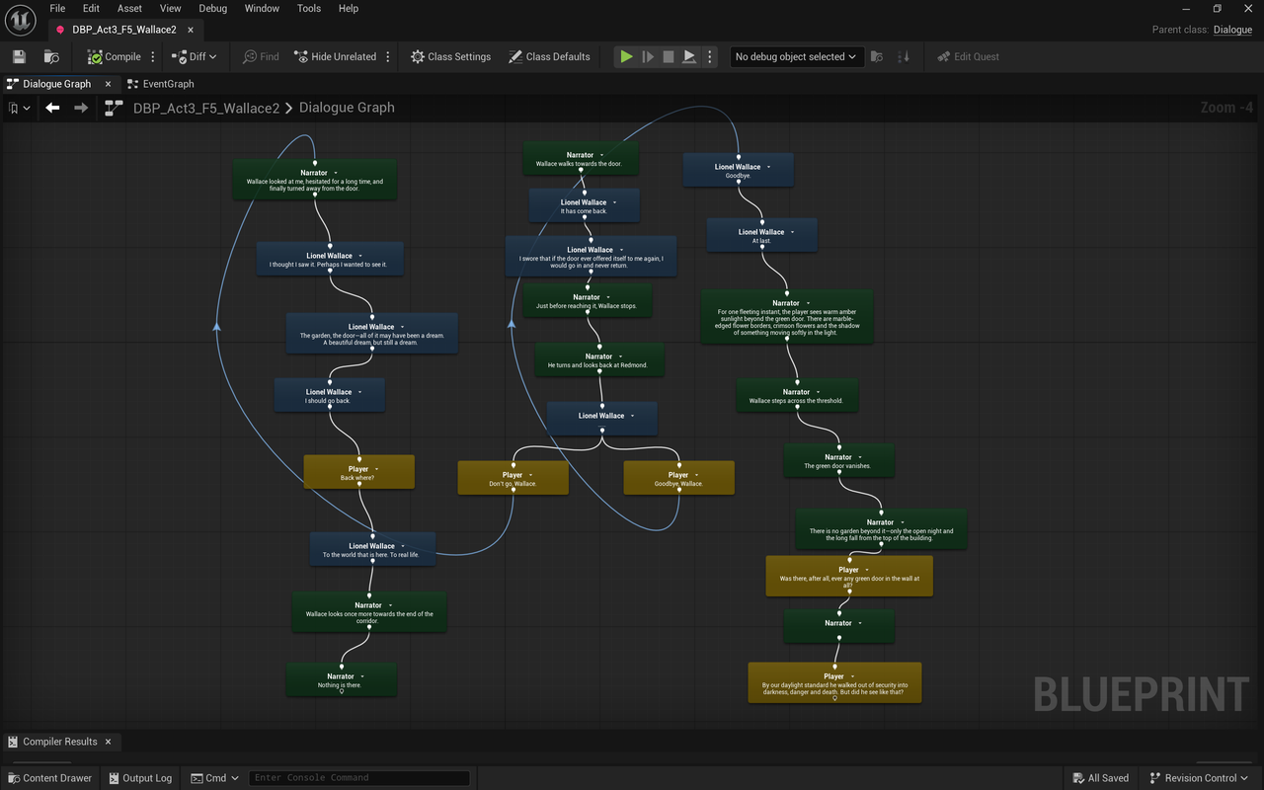The width and height of the screenshot is (1264, 790).
Task: Open the Help menu
Action: [349, 8]
